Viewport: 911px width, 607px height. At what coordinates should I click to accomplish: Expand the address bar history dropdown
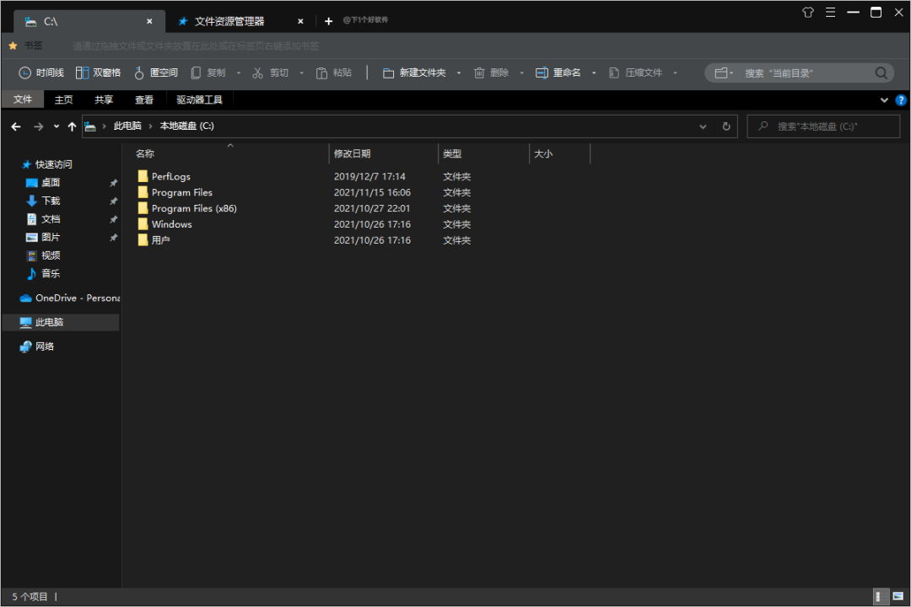(x=703, y=126)
